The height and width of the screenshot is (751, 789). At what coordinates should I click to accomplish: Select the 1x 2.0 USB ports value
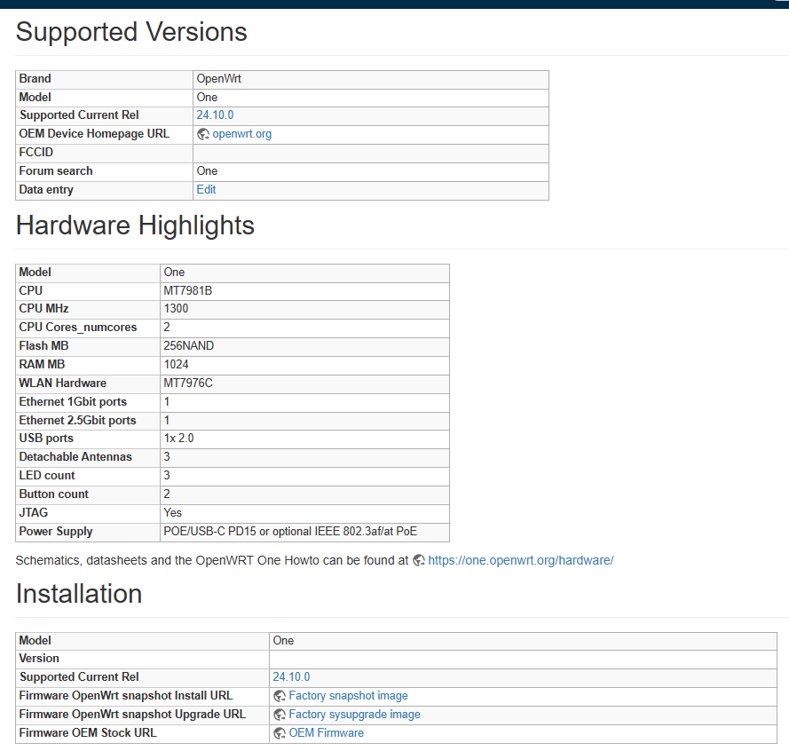click(178, 439)
